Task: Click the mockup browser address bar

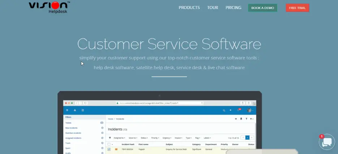Action: tap(160, 103)
